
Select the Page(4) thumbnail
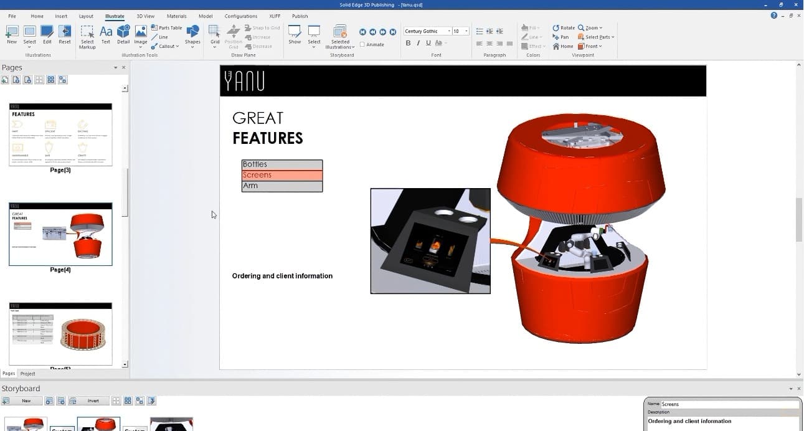point(60,234)
